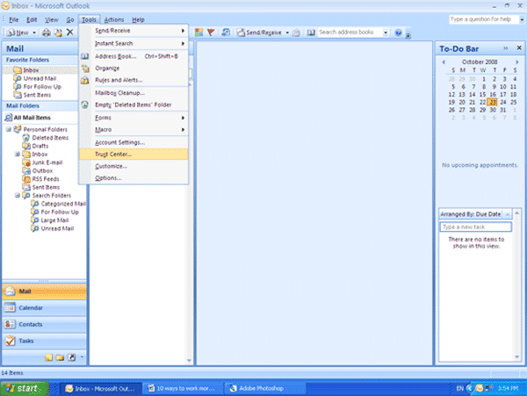Open the Outbox folder
This screenshot has height=396, width=527.
point(42,170)
